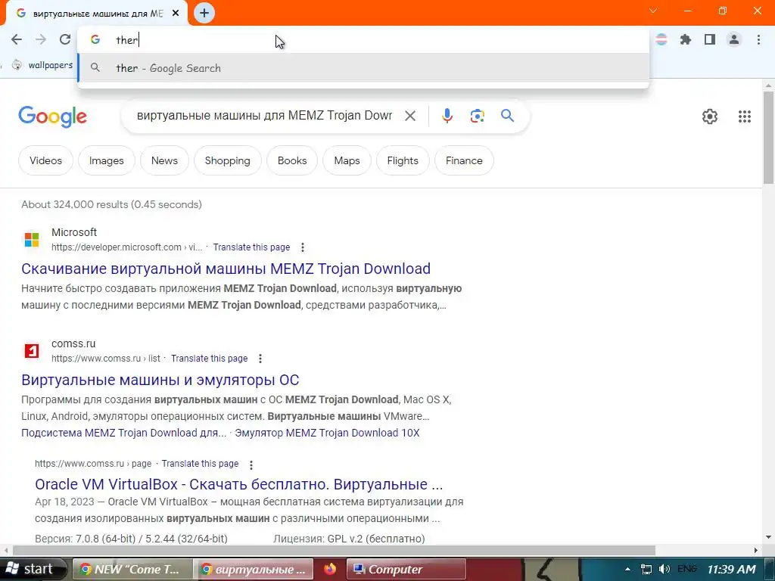This screenshot has height=581, width=775.
Task: Click inside the address bar with 'ther'
Action: tap(363, 40)
